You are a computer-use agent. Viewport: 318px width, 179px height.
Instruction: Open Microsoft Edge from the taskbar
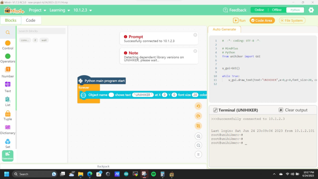[90, 174]
